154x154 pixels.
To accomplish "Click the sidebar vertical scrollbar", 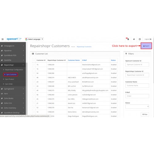I will pyautogui.click(x=27, y=89).
